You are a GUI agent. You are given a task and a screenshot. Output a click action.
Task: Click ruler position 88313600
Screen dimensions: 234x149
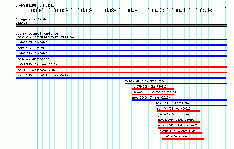37,11
